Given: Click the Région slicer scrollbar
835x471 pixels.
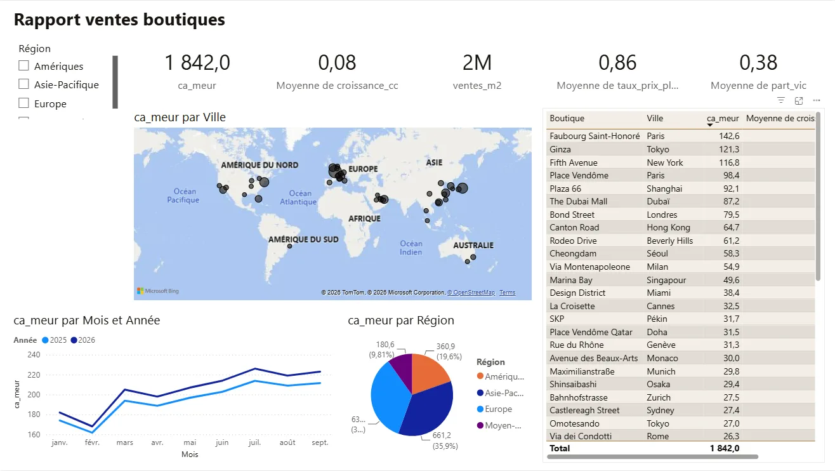Looking at the screenshot, I should (x=115, y=82).
